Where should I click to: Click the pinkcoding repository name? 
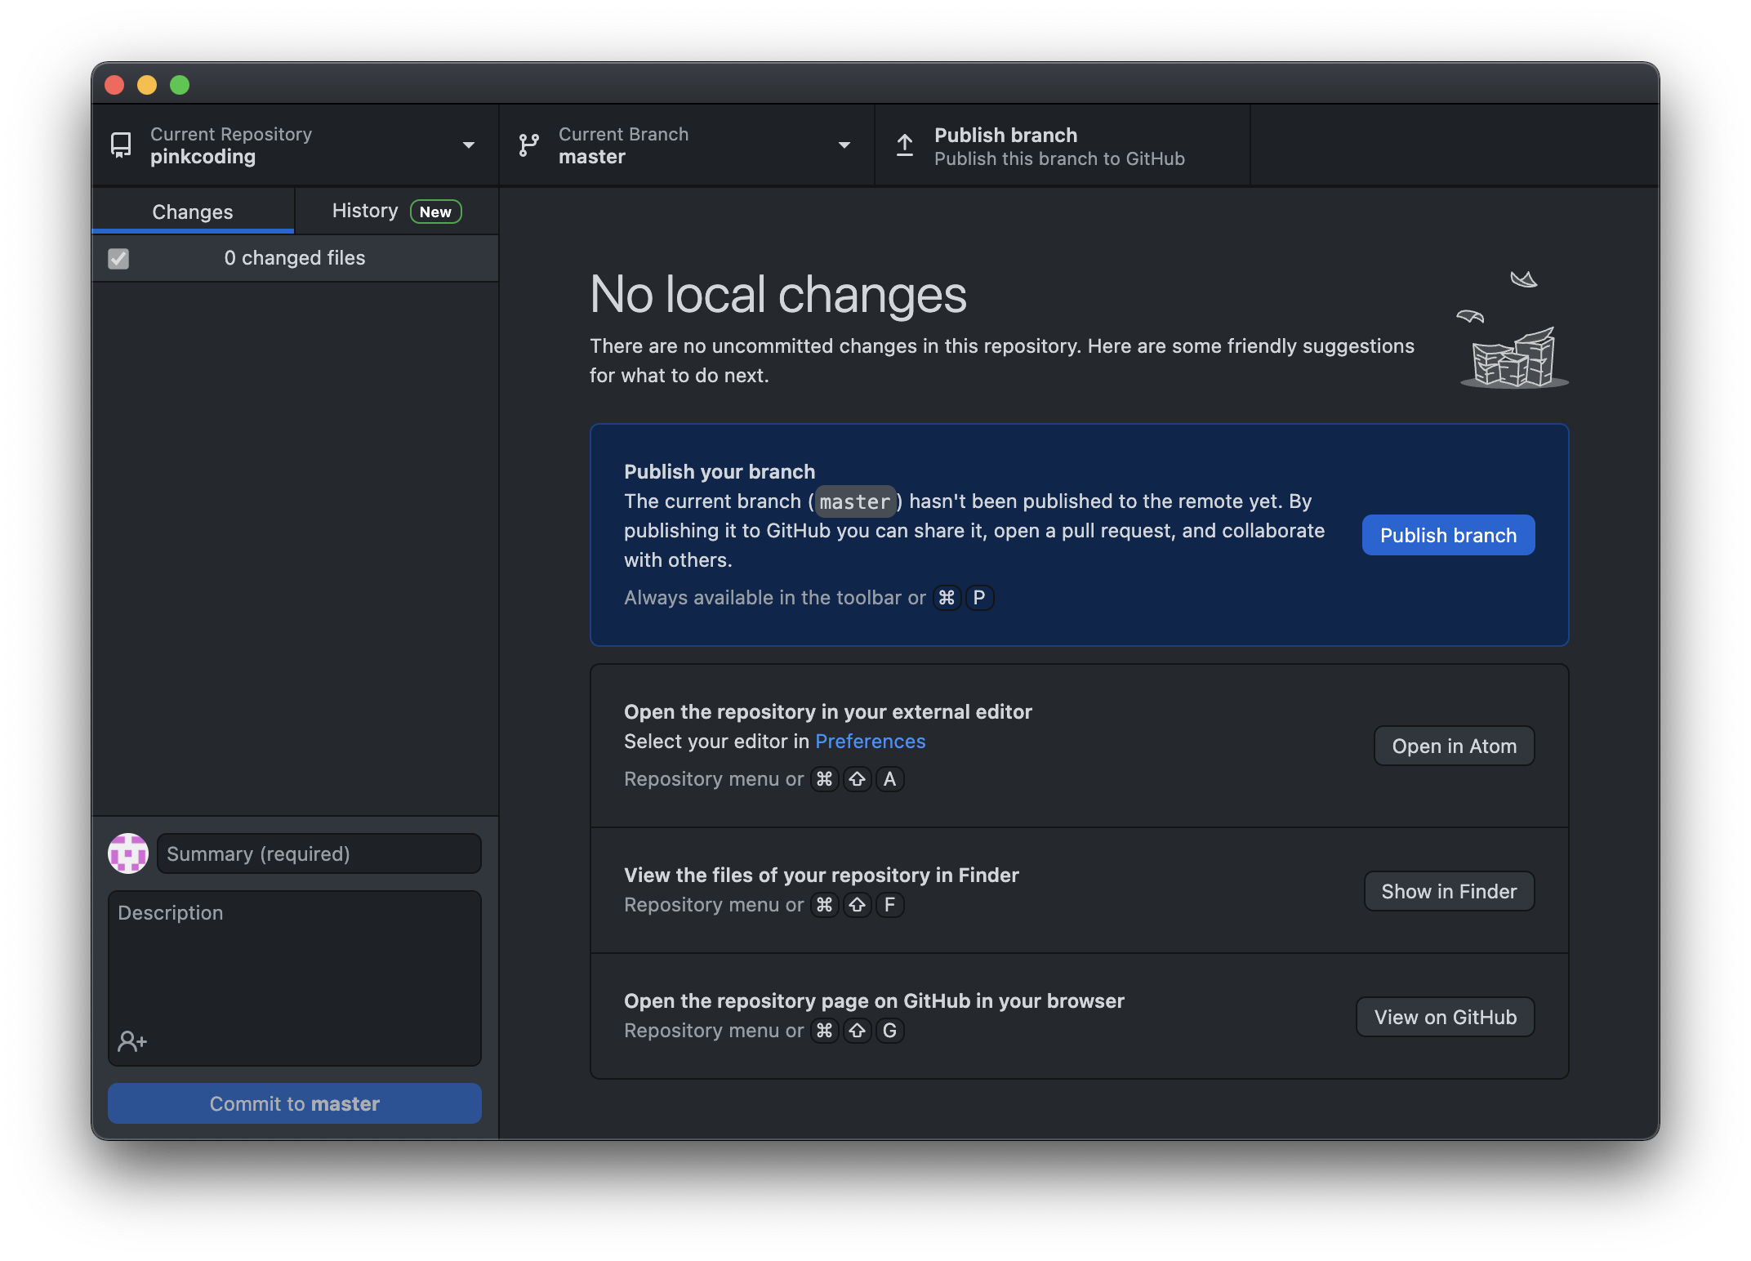click(203, 157)
